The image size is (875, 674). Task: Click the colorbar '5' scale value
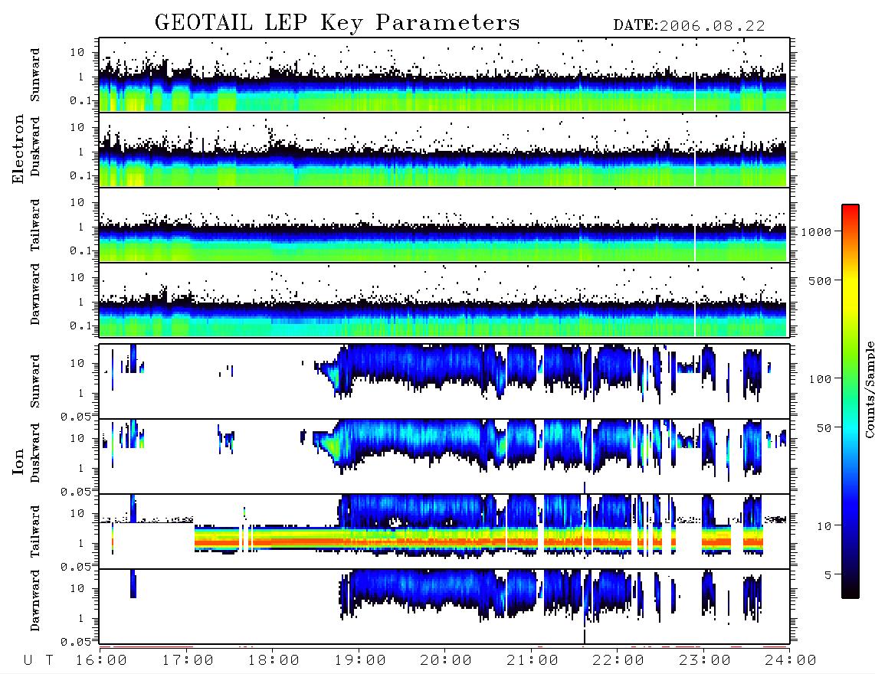[828, 575]
